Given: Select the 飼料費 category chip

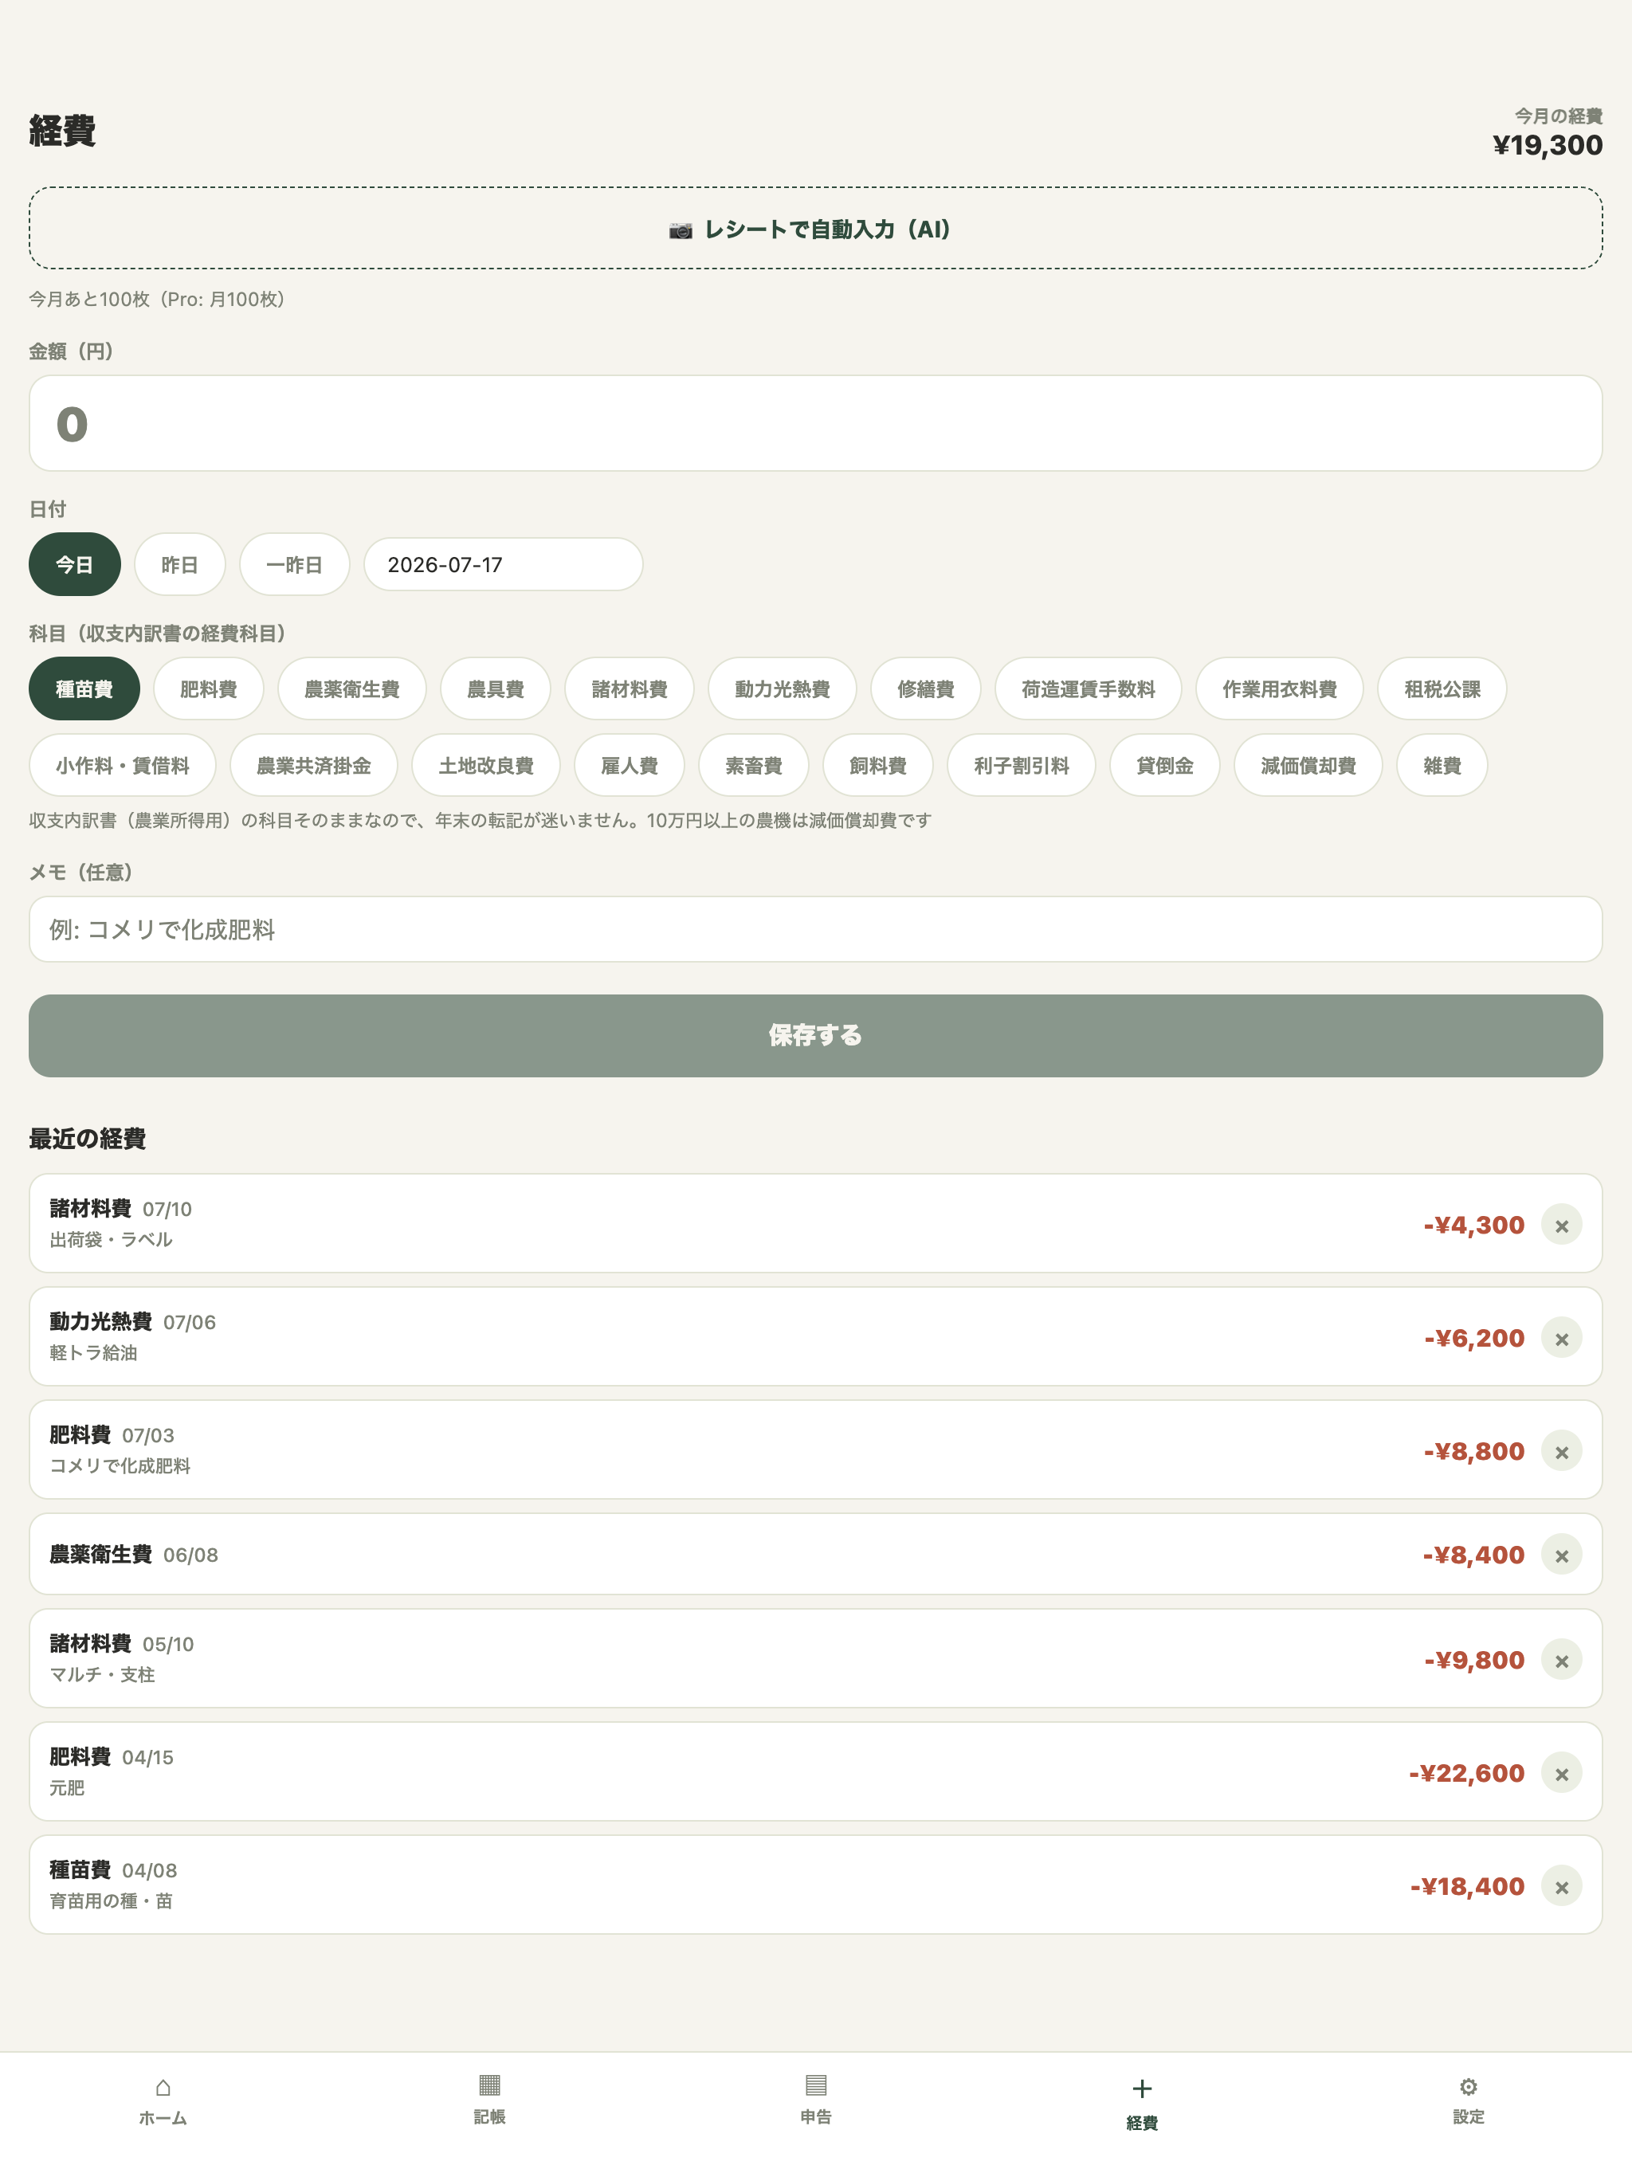Looking at the screenshot, I should tap(878, 766).
